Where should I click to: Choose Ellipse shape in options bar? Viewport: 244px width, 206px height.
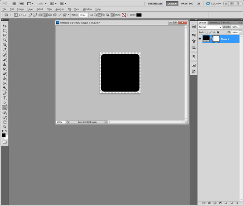coord(50,15)
